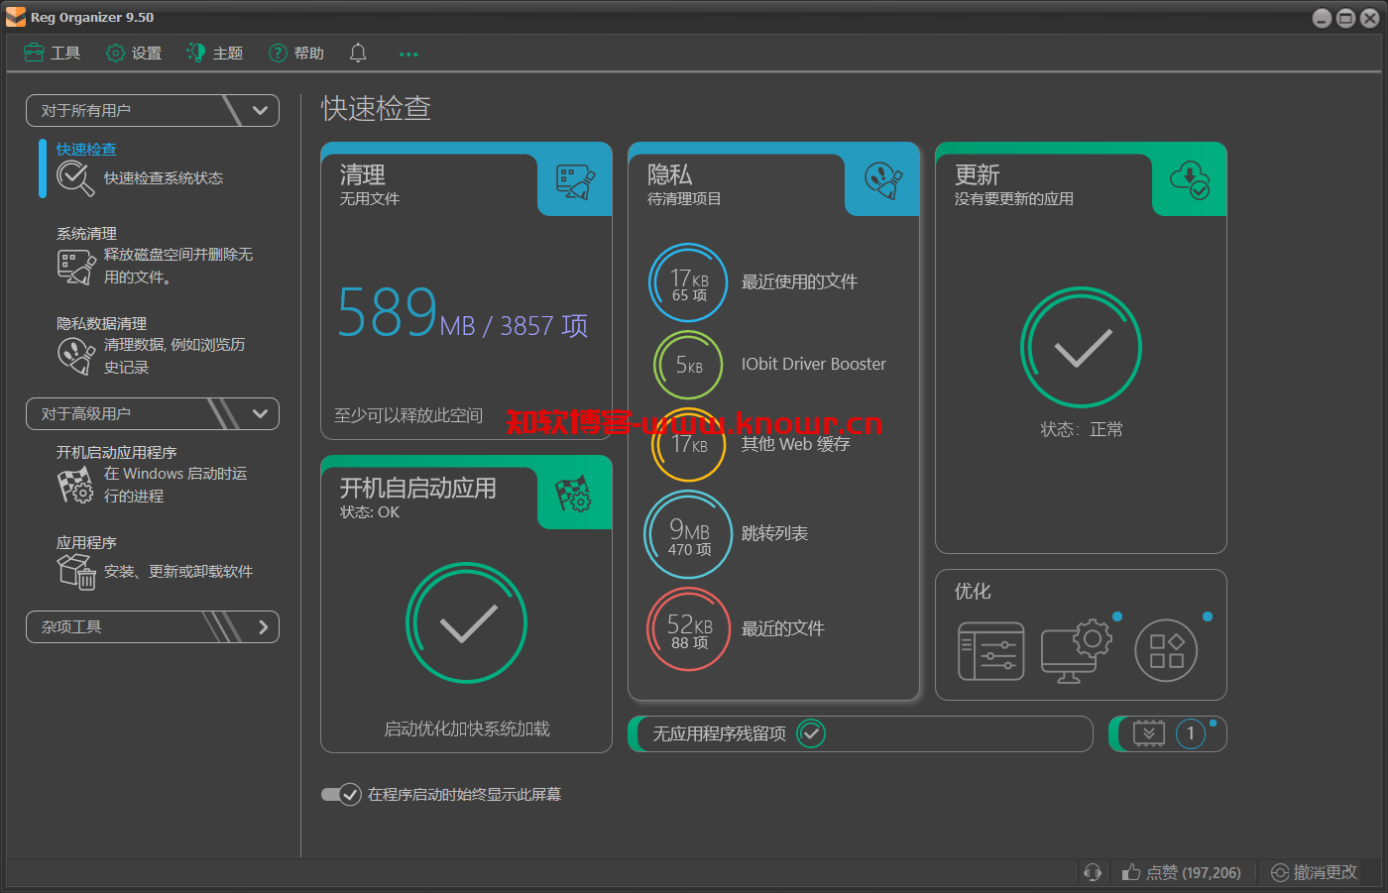Click the 跳转列表 label

[x=774, y=533]
